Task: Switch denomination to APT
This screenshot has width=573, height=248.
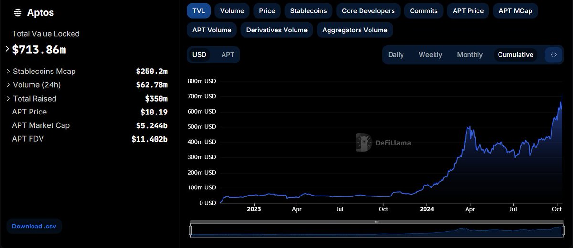Action: coord(228,55)
